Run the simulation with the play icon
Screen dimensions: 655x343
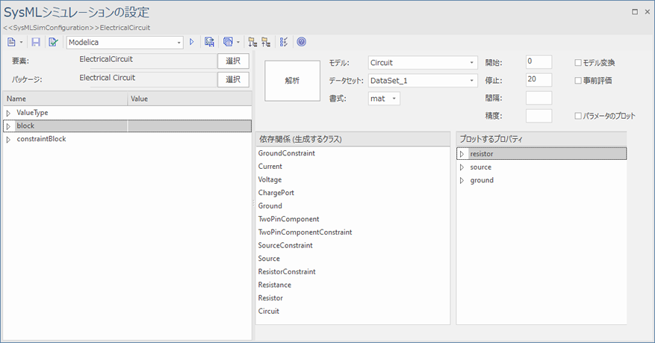pos(192,42)
